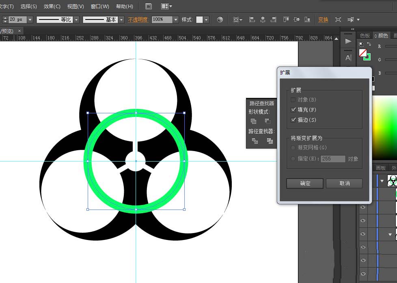Screen dimensions: 397x283
Task: Apply Vertical Align Bottom in control bar
Action: 307,19
